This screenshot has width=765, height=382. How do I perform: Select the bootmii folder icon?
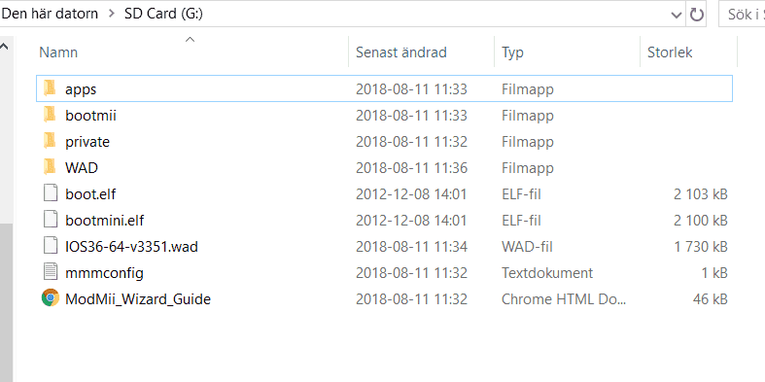tap(50, 115)
